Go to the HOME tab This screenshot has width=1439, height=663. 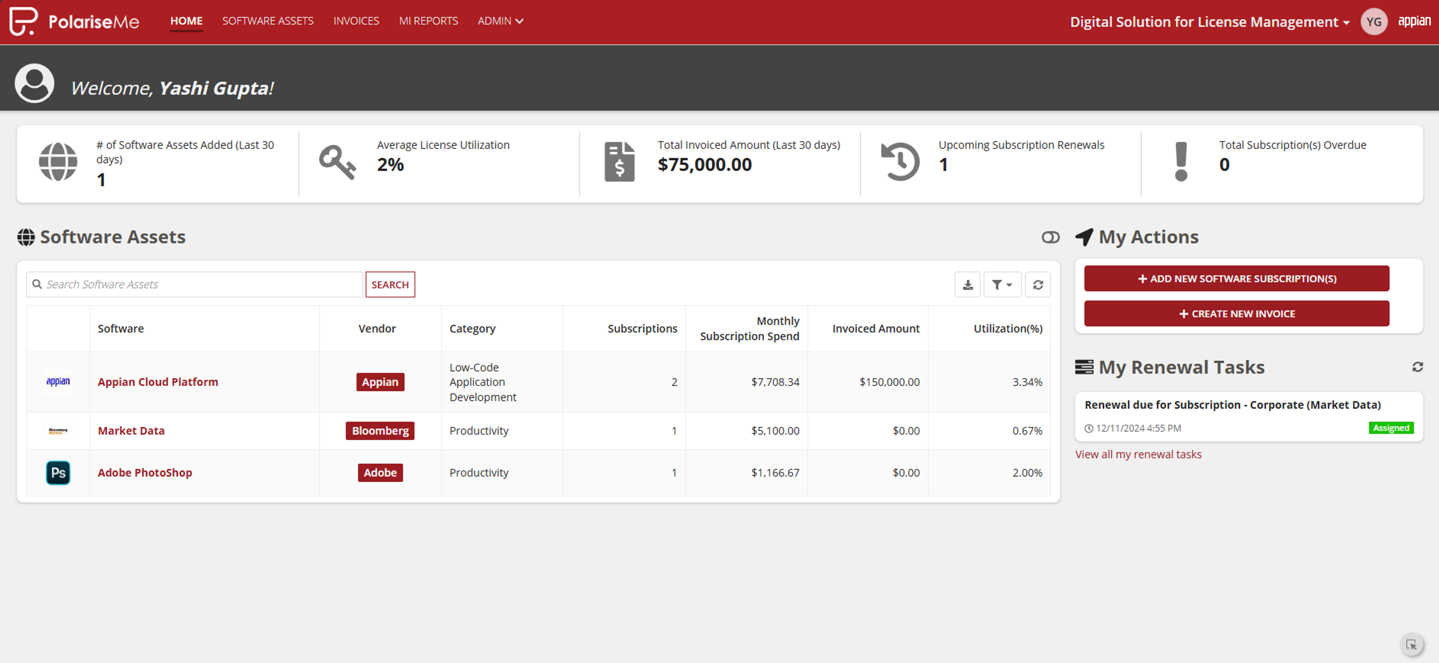coord(187,21)
